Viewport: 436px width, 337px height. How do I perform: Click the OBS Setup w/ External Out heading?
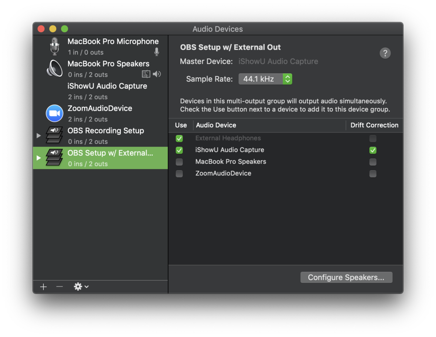230,47
